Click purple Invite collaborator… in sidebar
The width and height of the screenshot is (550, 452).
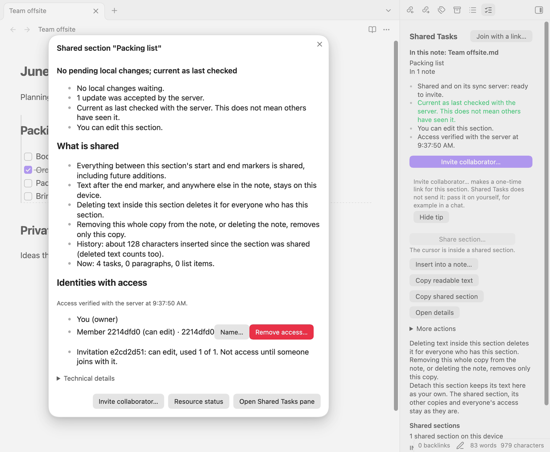(471, 162)
